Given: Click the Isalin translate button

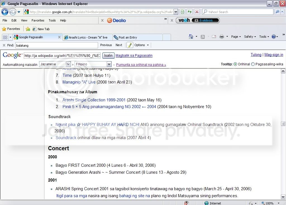Looking at the screenshot, I should [x=108, y=55].
